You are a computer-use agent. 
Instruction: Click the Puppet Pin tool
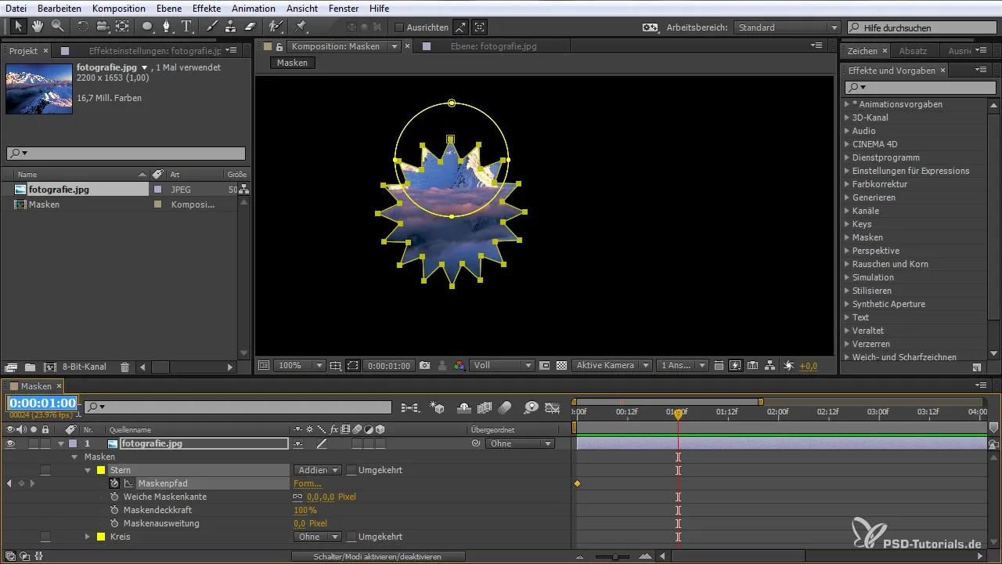pos(301,27)
